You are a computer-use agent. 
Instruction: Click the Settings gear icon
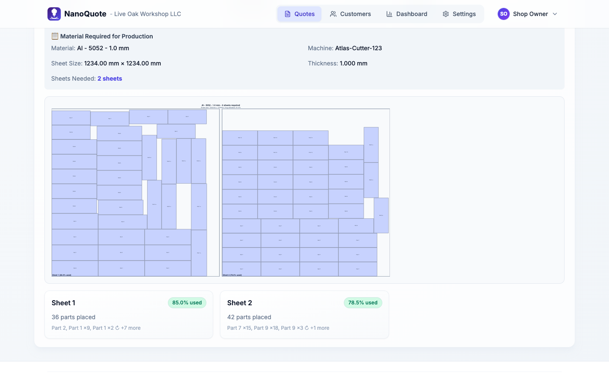445,14
